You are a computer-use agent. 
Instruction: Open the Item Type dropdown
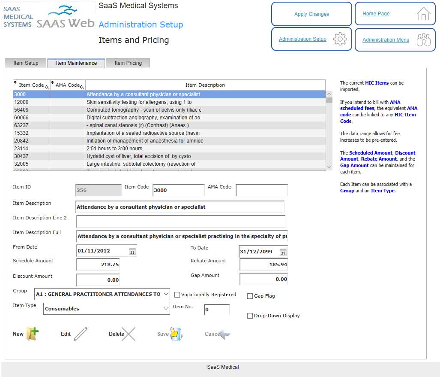[107, 309]
